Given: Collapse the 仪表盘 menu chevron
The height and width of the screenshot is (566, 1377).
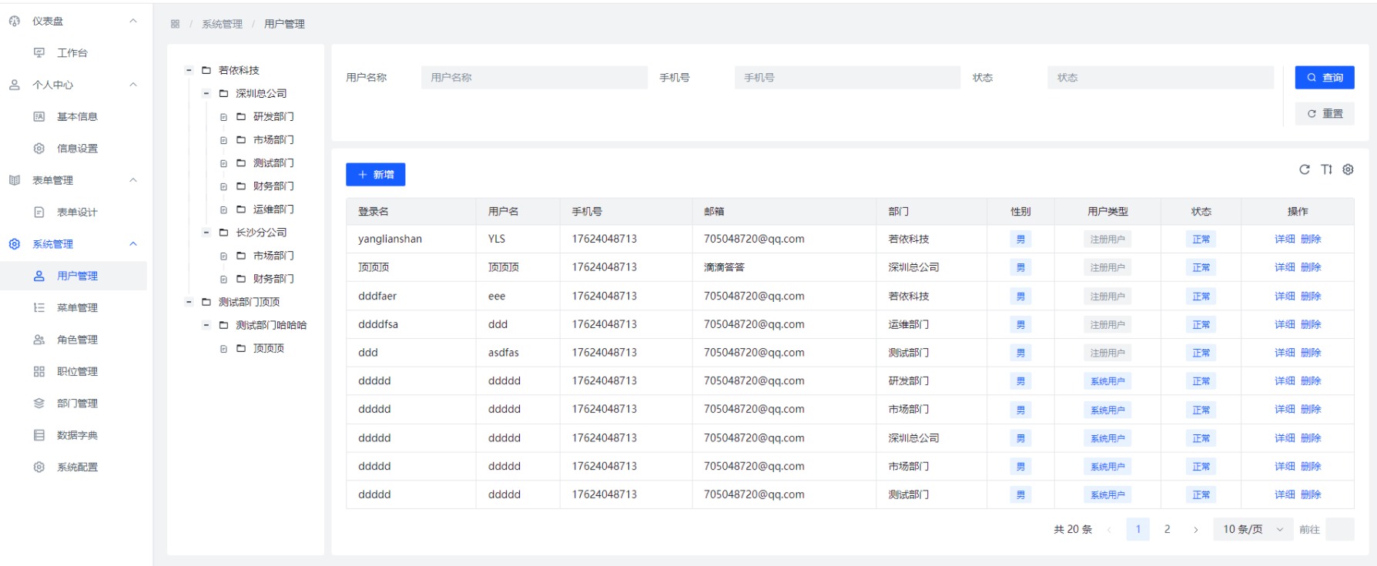Looking at the screenshot, I should [x=133, y=21].
